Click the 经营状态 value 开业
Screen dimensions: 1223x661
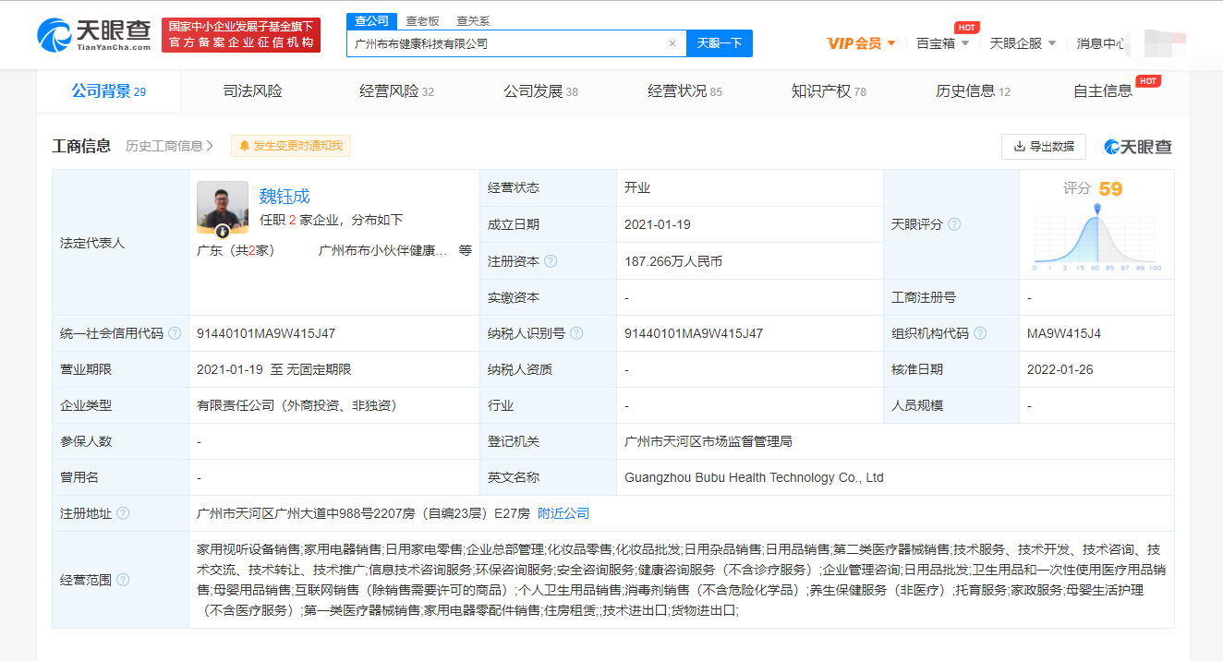click(x=637, y=188)
